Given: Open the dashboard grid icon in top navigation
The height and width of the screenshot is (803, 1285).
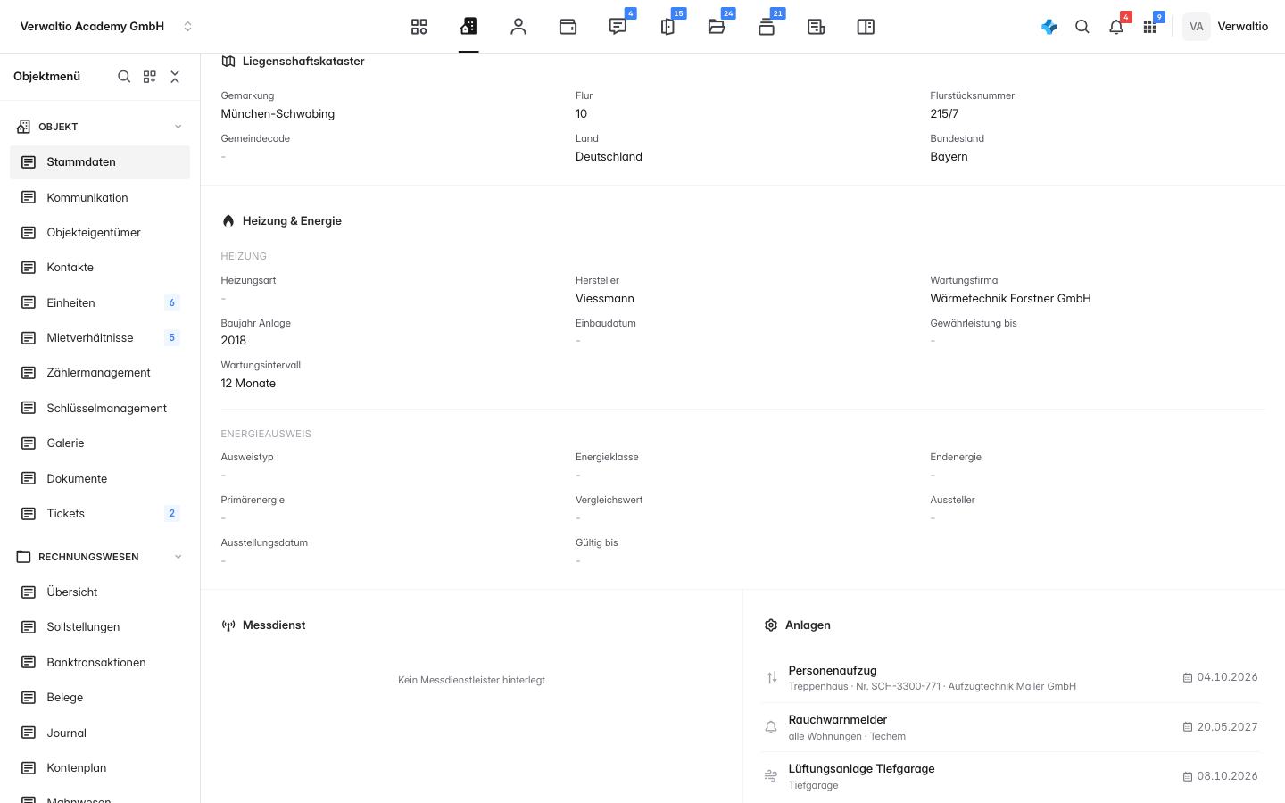Looking at the screenshot, I should tap(419, 27).
